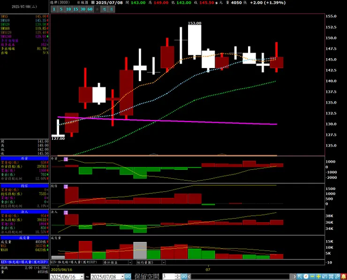Expand the 短均量圈5 dropdown

(164, 263)
